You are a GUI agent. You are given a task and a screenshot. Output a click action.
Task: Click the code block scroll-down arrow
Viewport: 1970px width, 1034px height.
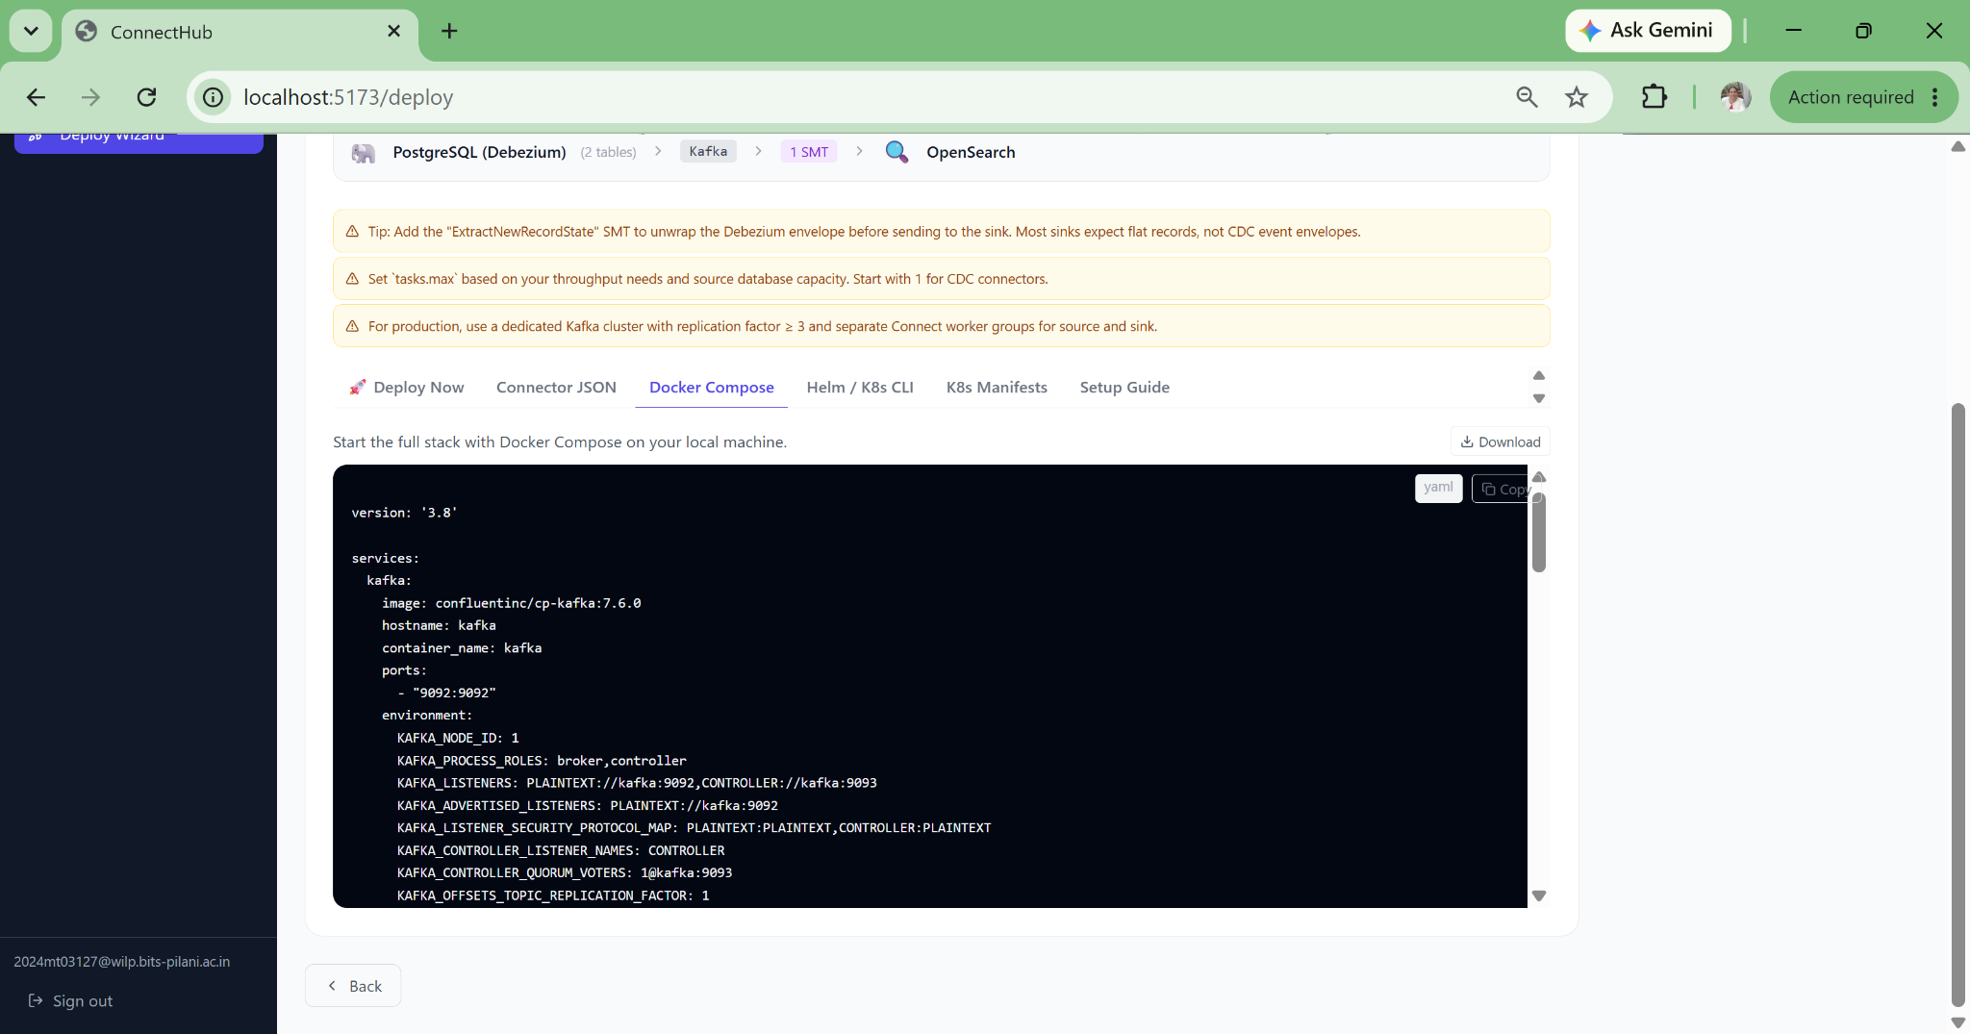(x=1539, y=896)
